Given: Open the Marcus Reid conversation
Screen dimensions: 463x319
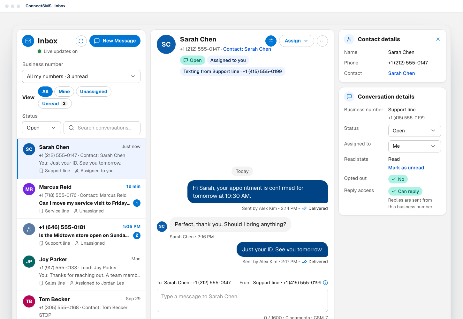Looking at the screenshot, I should (81, 199).
